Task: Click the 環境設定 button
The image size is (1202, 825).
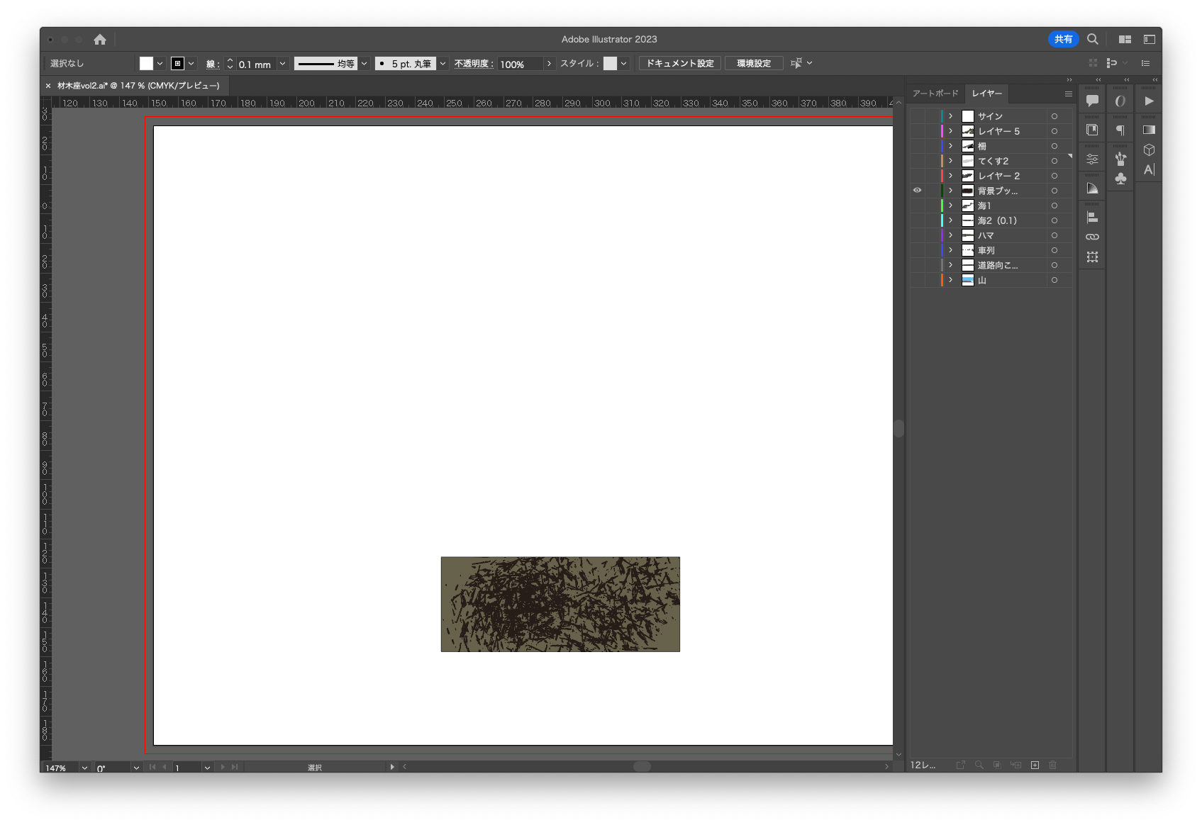Action: pos(753,64)
